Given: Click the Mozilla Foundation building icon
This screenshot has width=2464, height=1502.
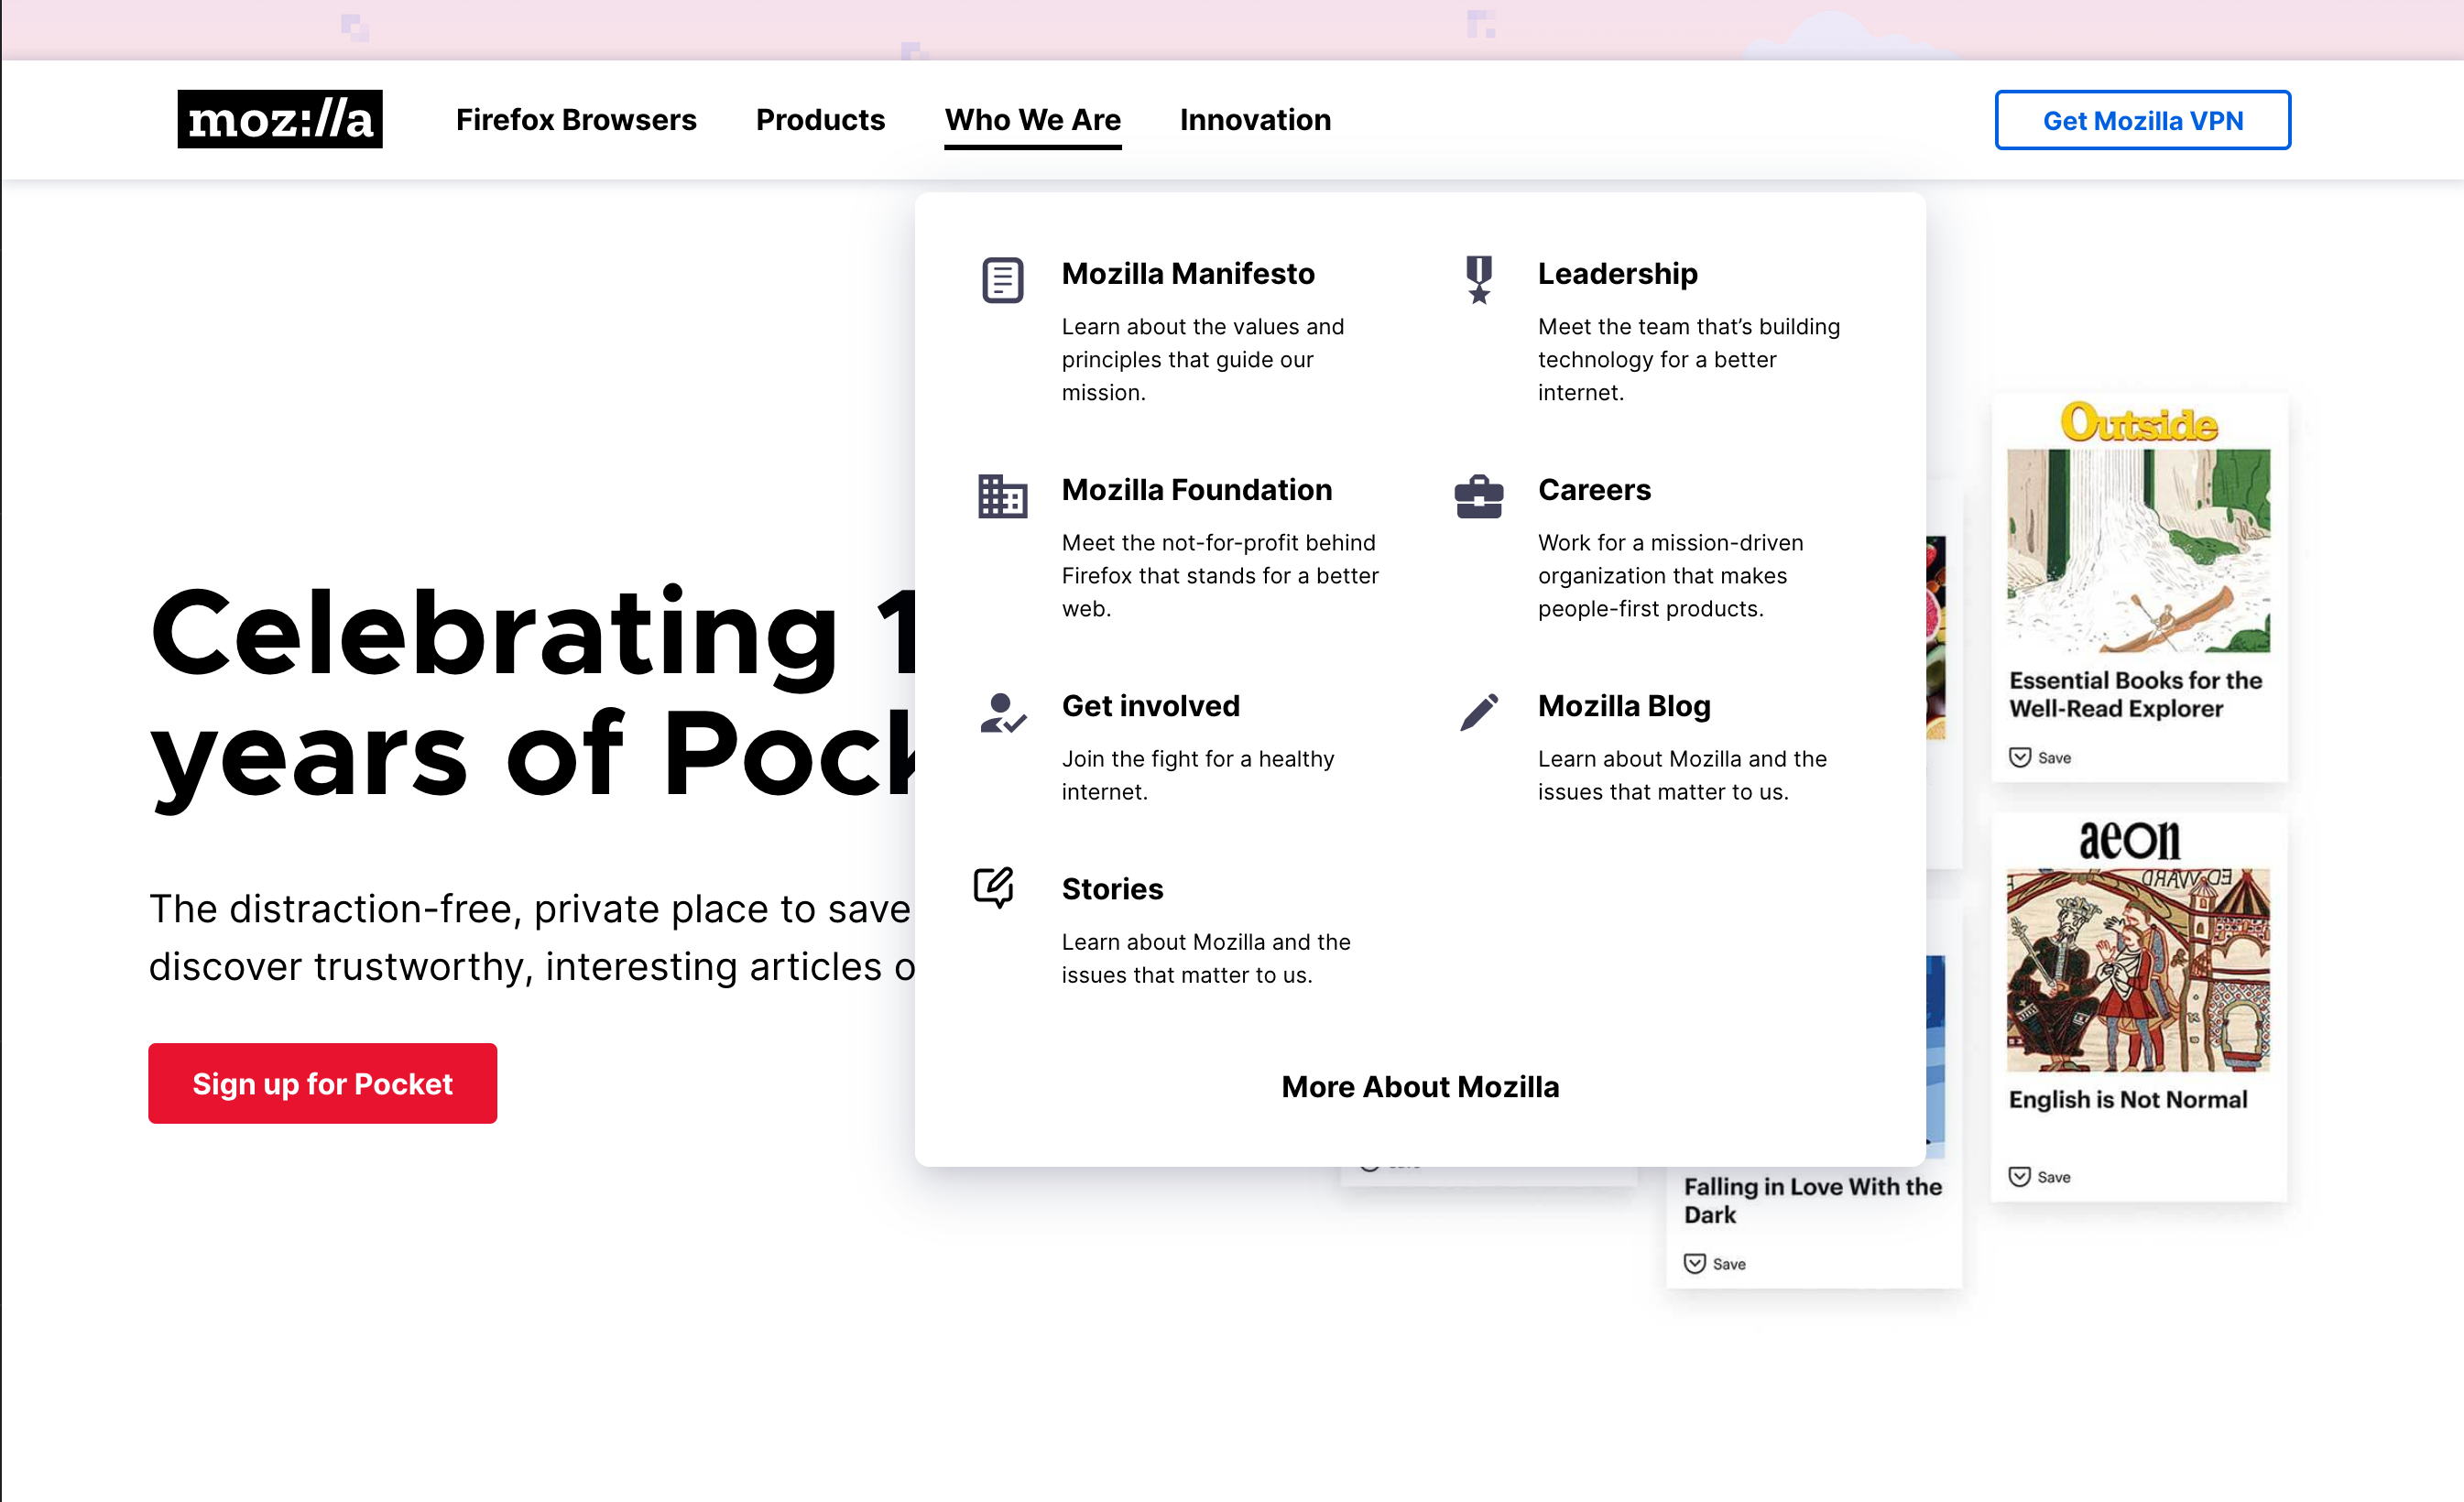Looking at the screenshot, I should 1002,496.
